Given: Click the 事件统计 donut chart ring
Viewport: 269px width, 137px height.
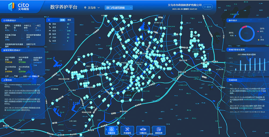Looking at the screenshot, I should tap(246, 33).
